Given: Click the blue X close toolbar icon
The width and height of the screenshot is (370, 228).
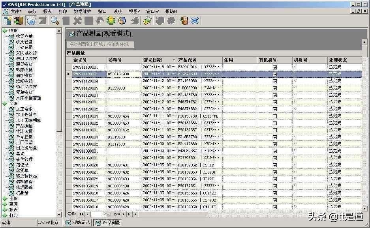Looking at the screenshot, I should tap(195, 21).
